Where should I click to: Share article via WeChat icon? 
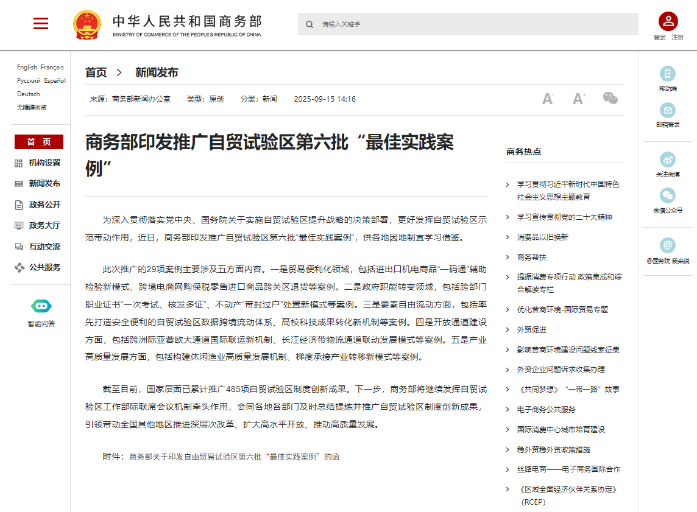click(610, 98)
